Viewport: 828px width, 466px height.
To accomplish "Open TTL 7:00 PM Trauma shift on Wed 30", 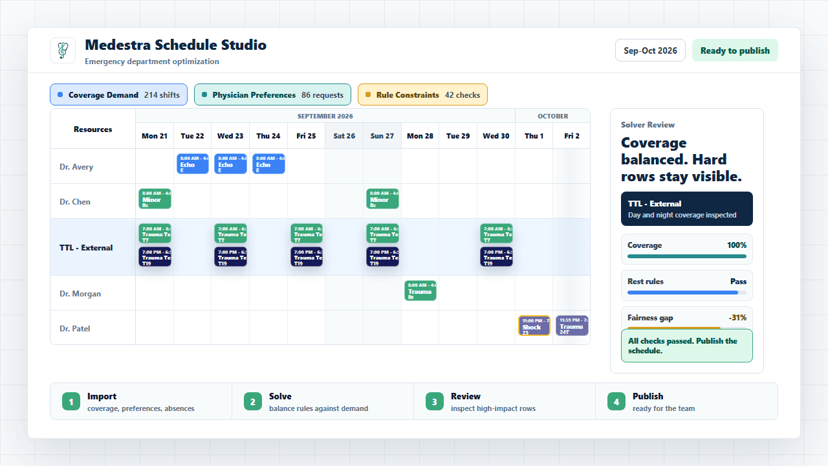I will click(x=496, y=257).
